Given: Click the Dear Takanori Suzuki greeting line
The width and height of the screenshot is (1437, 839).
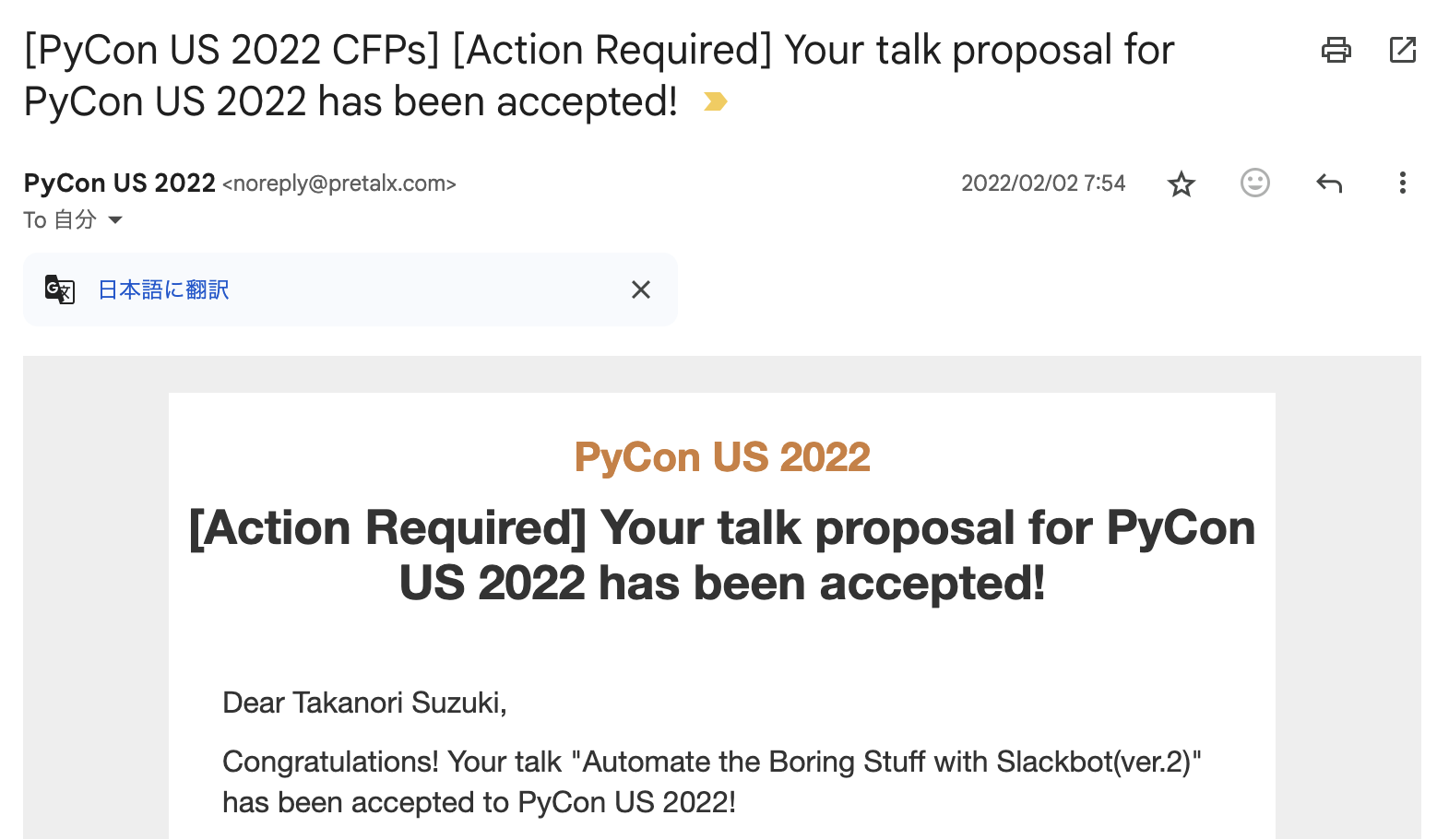Looking at the screenshot, I should pyautogui.click(x=364, y=703).
